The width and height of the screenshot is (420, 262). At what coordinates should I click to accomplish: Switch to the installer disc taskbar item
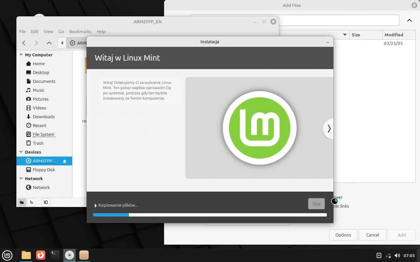coord(70,255)
